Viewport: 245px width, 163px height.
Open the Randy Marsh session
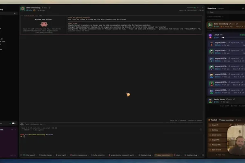click(226, 101)
